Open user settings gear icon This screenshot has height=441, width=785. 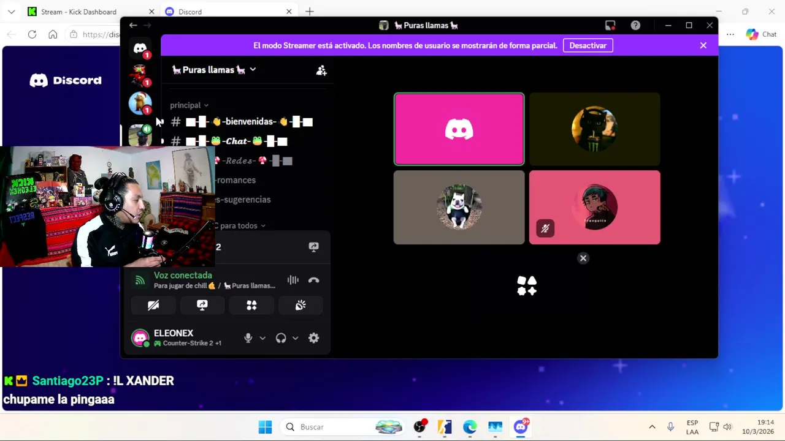point(313,338)
